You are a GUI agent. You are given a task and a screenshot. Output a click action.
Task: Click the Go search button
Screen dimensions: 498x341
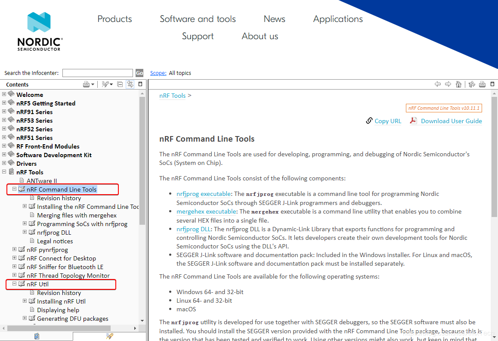pos(139,73)
